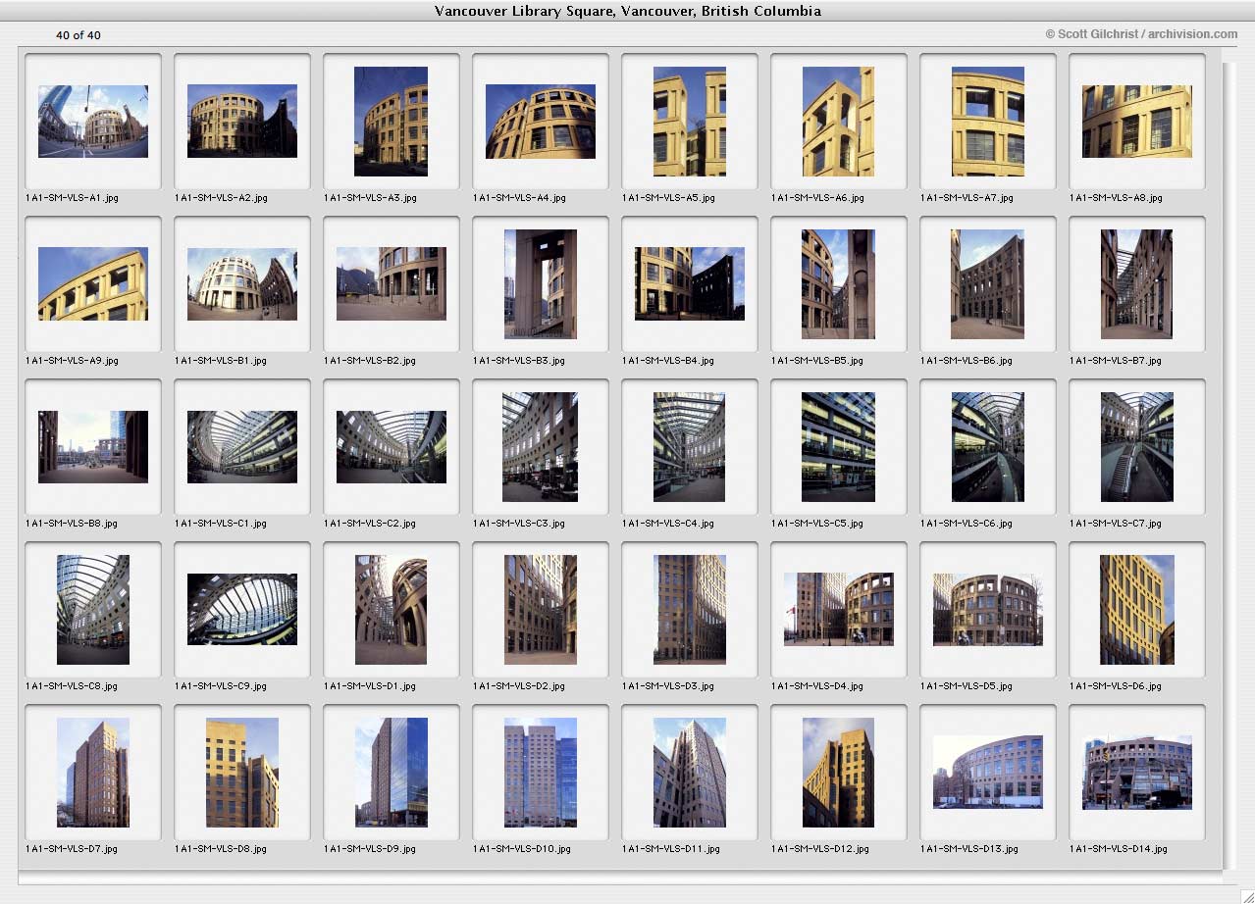1255x904 pixels.
Task: Click the window title Vancouver Library Square
Action: coord(627,12)
